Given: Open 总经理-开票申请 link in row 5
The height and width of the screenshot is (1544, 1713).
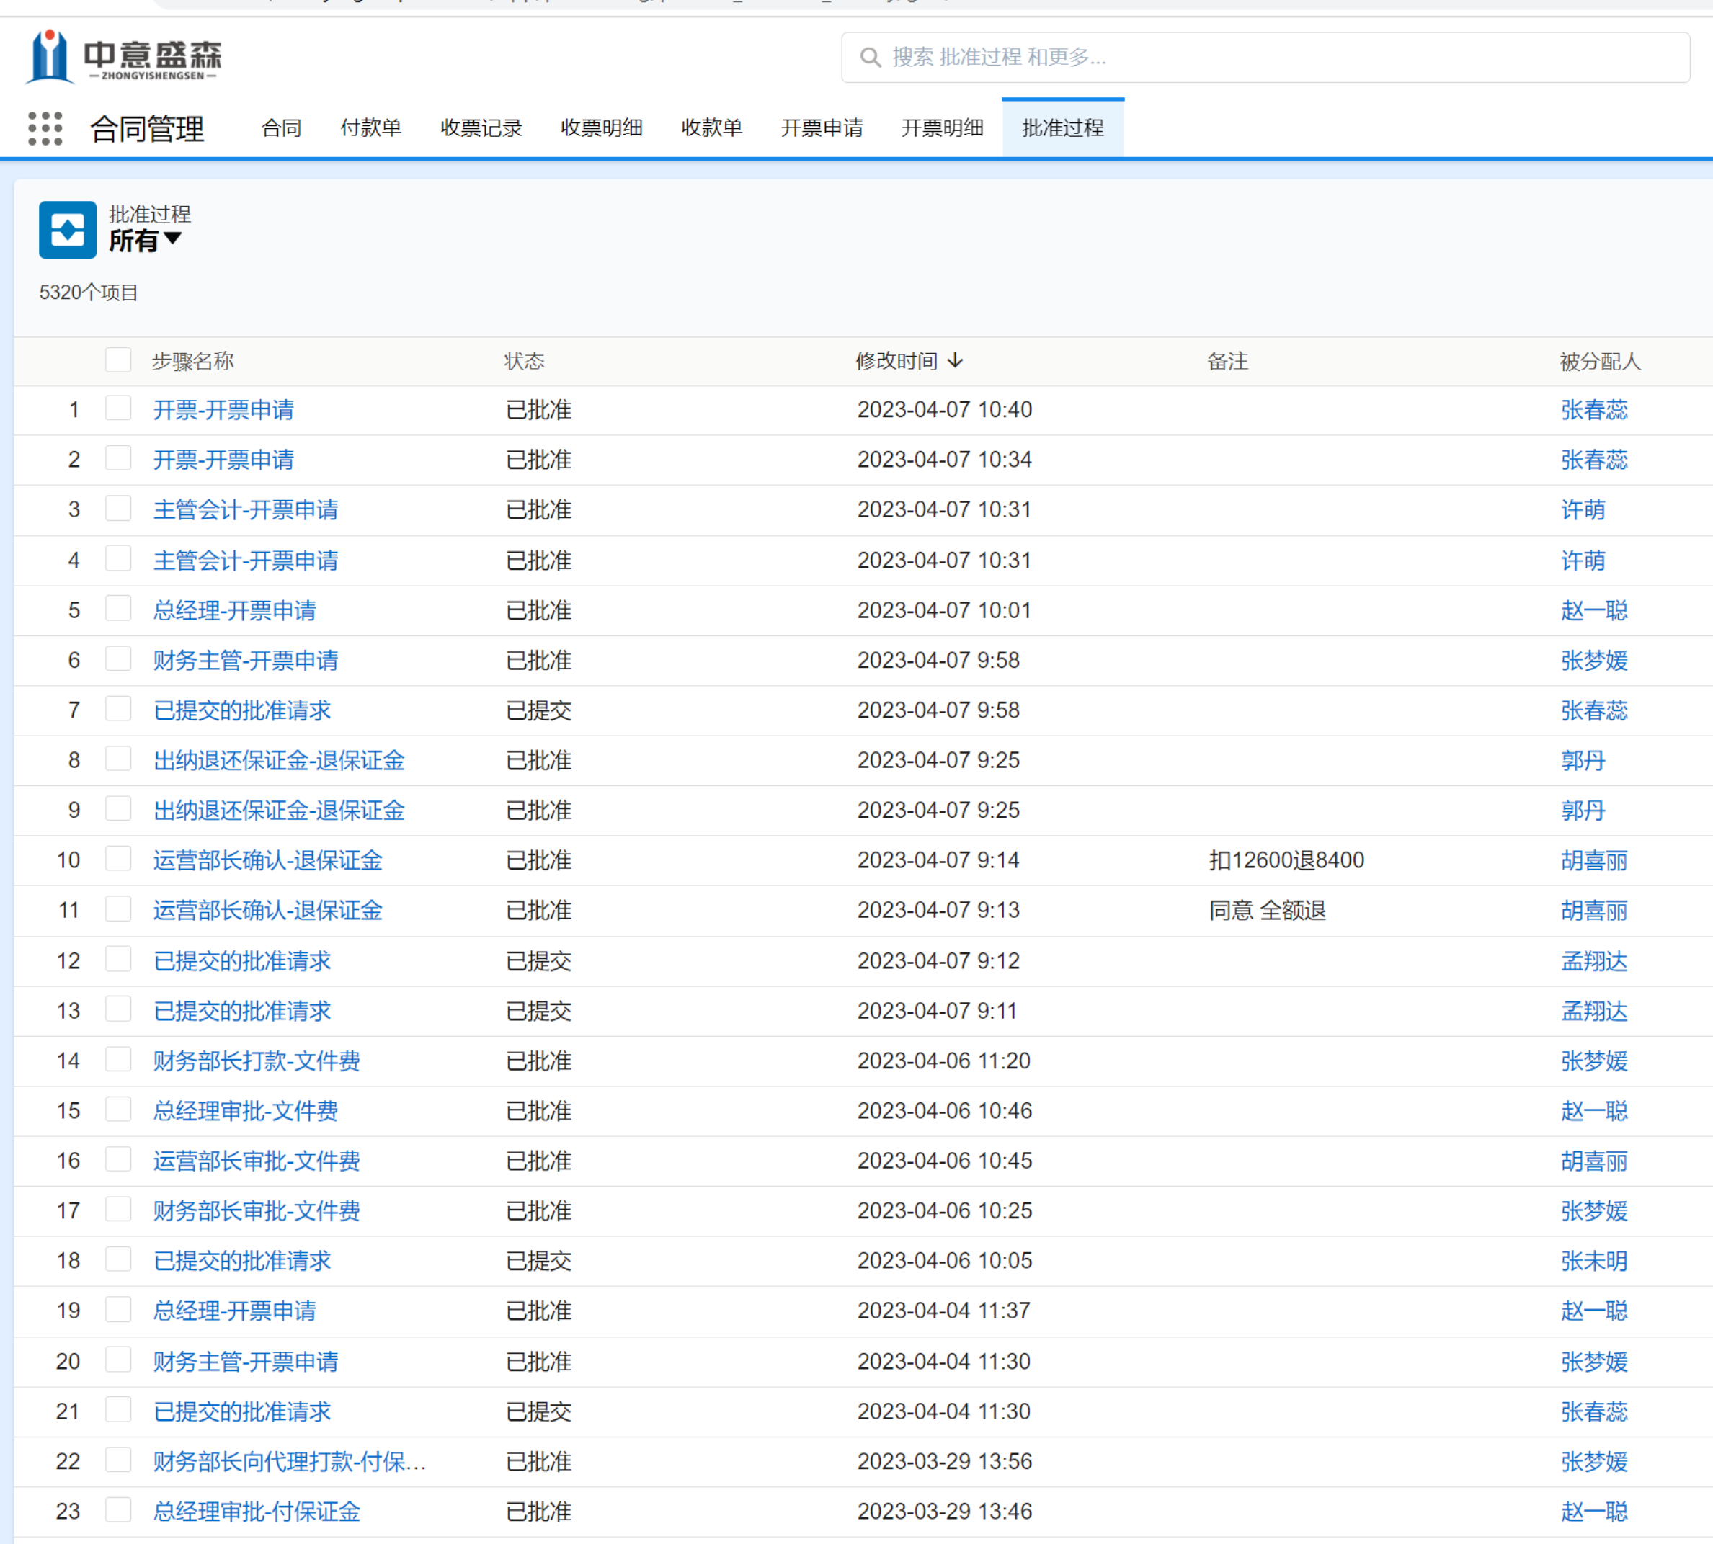Looking at the screenshot, I should (234, 610).
